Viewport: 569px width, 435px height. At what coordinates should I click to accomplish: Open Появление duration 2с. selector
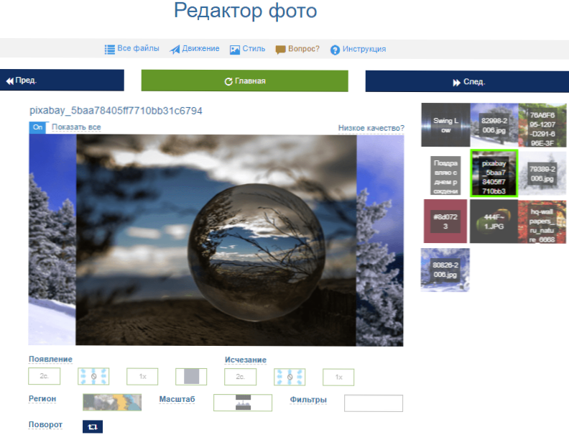coord(45,376)
